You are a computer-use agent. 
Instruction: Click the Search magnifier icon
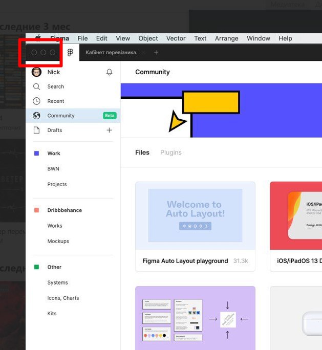pyautogui.click(x=37, y=86)
